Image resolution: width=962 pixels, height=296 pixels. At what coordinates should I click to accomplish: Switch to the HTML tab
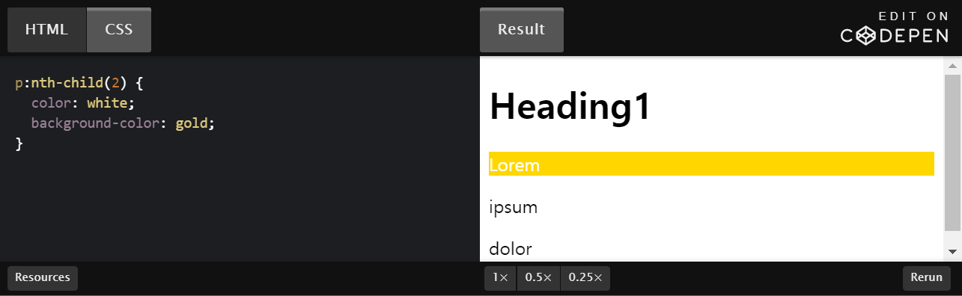click(46, 30)
